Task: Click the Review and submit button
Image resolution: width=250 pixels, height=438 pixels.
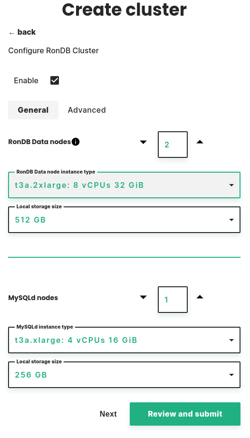Action: (185, 414)
